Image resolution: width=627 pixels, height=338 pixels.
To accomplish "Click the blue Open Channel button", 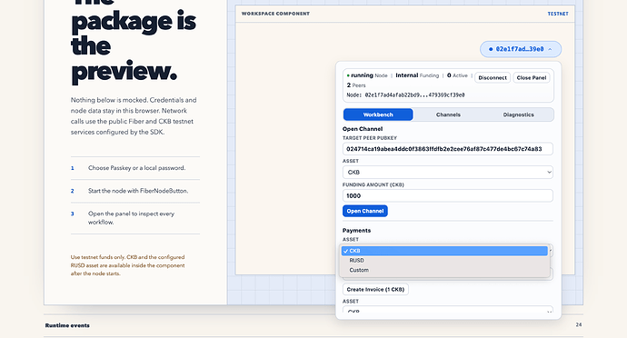I will pyautogui.click(x=364, y=211).
